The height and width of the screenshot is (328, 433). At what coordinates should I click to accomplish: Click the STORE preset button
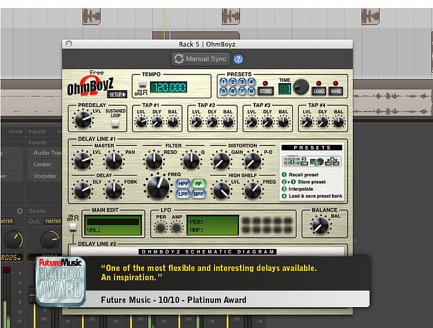(x=266, y=91)
